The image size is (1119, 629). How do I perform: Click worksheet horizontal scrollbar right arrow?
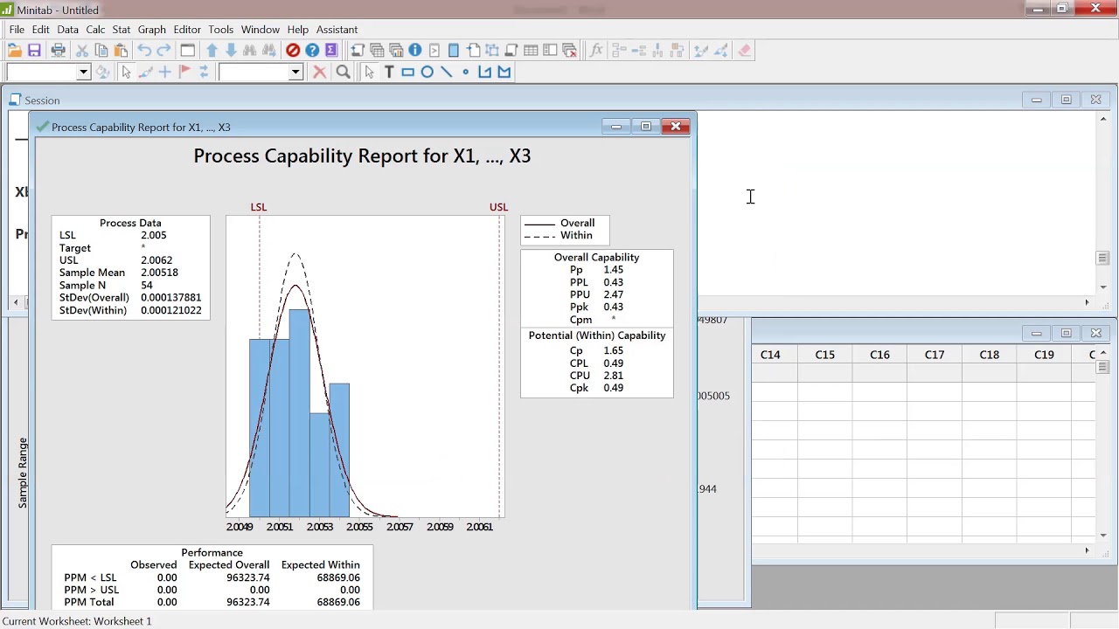click(x=1087, y=550)
